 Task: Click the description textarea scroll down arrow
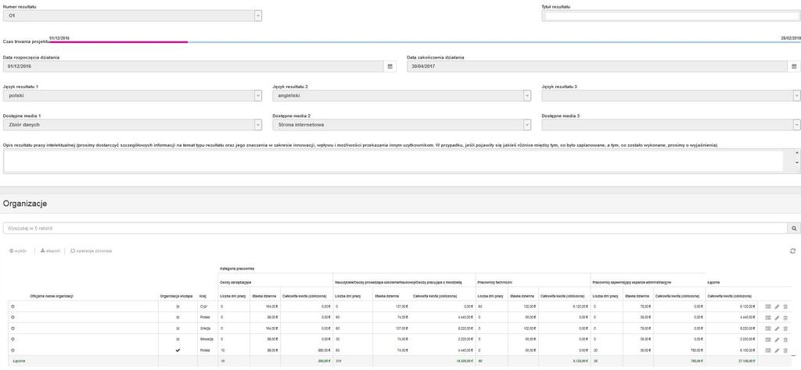point(797,162)
